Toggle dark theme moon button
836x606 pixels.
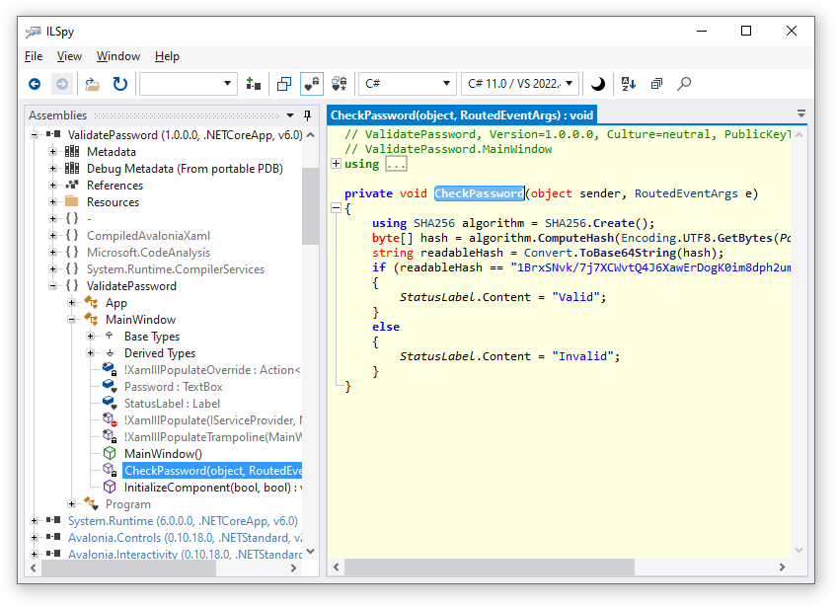[x=597, y=85]
